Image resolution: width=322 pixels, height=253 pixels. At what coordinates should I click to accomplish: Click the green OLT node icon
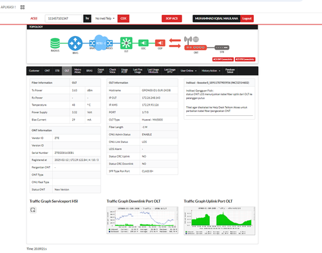(x=126, y=43)
